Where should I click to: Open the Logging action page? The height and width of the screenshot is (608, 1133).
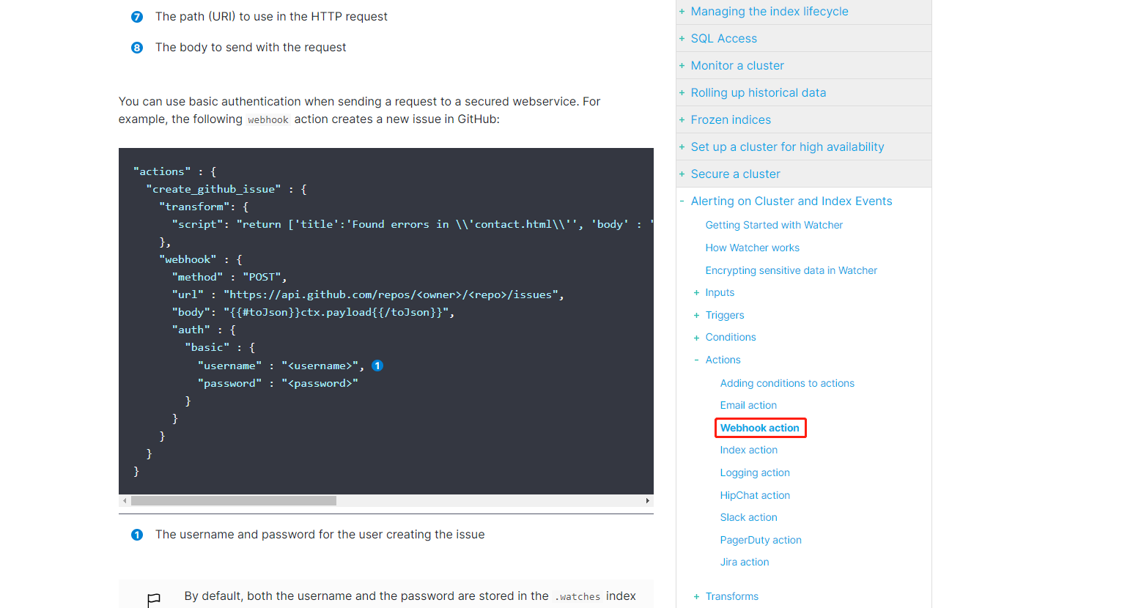755,473
